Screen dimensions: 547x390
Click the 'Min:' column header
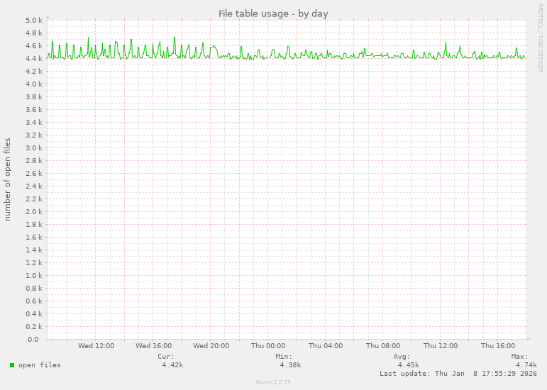(x=284, y=357)
